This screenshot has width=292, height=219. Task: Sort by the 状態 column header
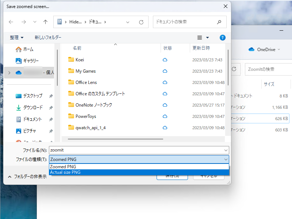(x=168, y=48)
